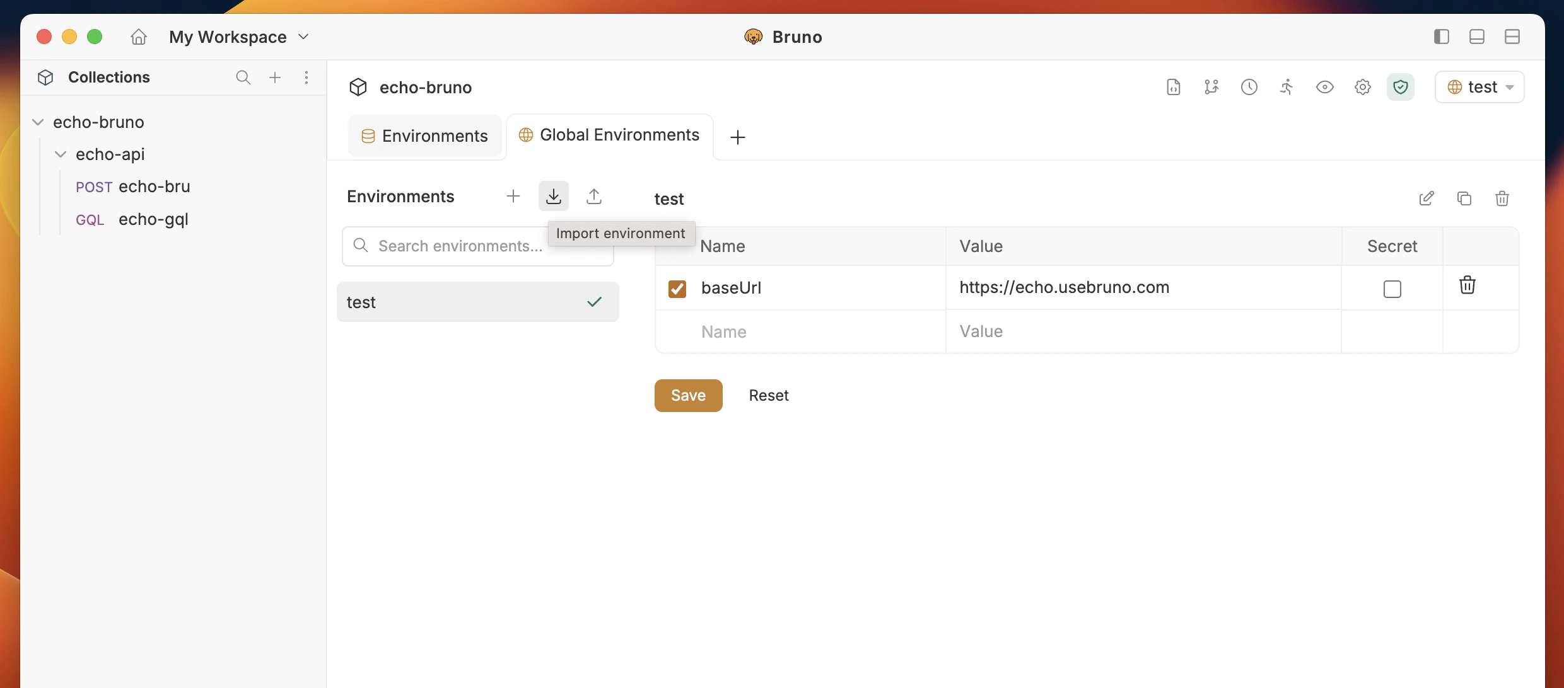Open collection settings via the gear icon
The height and width of the screenshot is (688, 1564).
point(1363,87)
